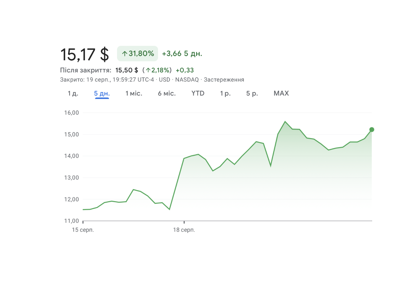416x287 pixels.
Task: Click the 15 серп. date axis label
Action: coord(83,230)
